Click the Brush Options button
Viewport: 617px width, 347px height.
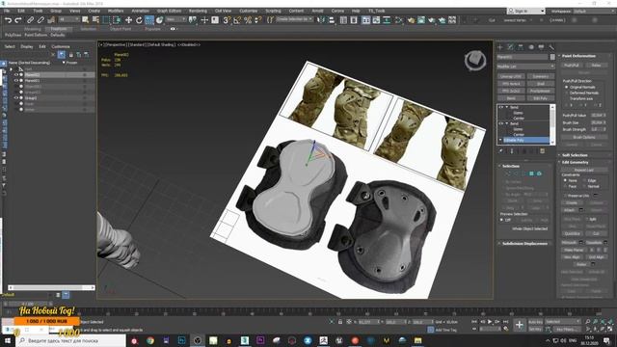pyautogui.click(x=584, y=137)
